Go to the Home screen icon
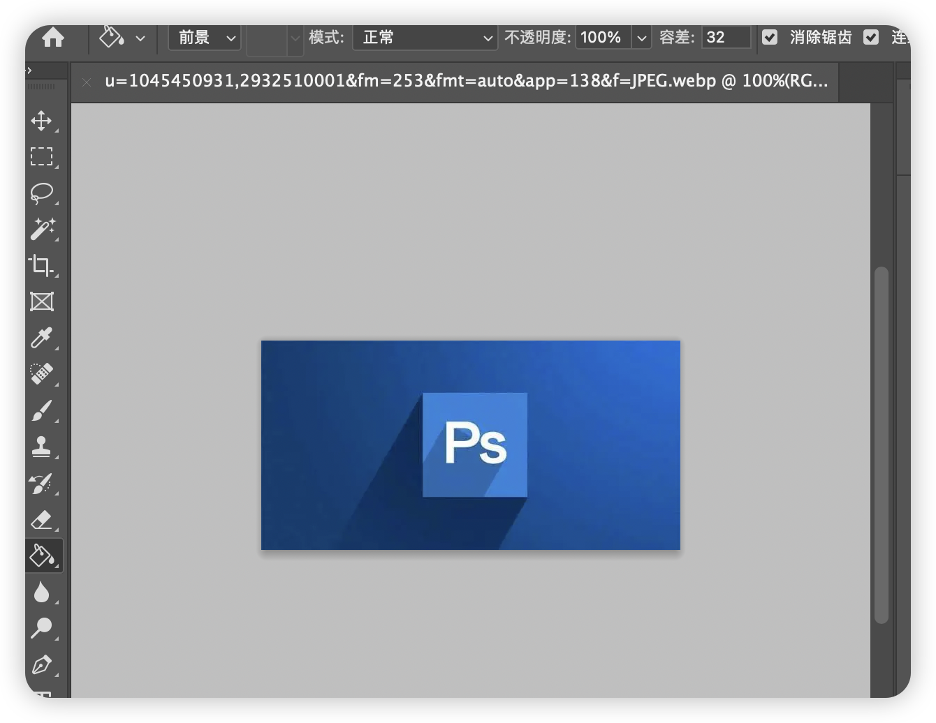Image resolution: width=936 pixels, height=723 pixels. (x=53, y=37)
